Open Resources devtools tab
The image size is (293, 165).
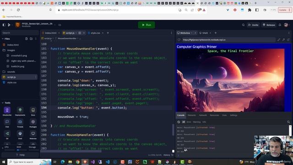(214, 115)
